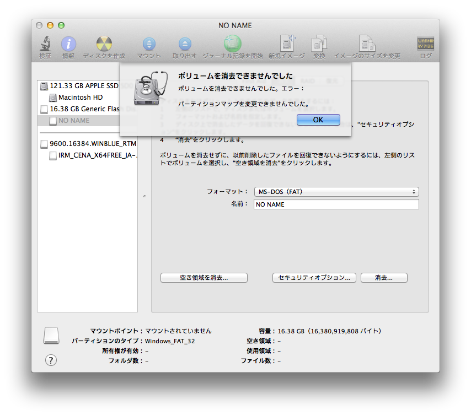Viewport: 471px width, 416px height.
Task: Open the Log (ログ) icon
Action: [426, 44]
